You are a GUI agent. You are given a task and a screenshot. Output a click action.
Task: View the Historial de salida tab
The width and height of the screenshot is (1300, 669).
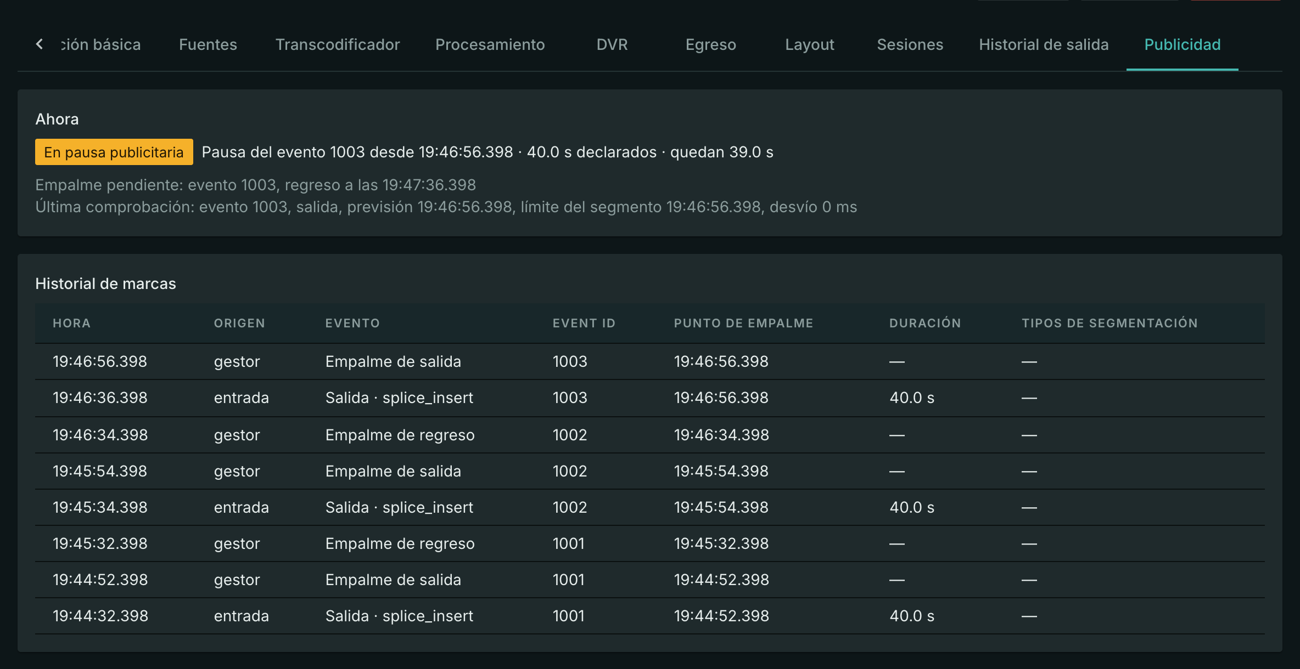point(1044,44)
